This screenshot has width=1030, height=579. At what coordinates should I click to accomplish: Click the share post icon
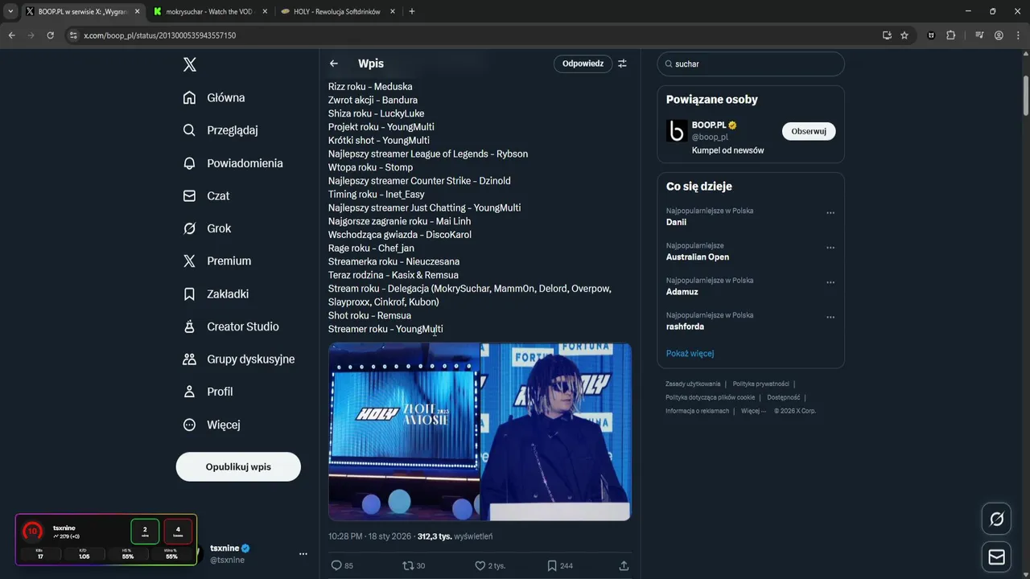click(624, 565)
